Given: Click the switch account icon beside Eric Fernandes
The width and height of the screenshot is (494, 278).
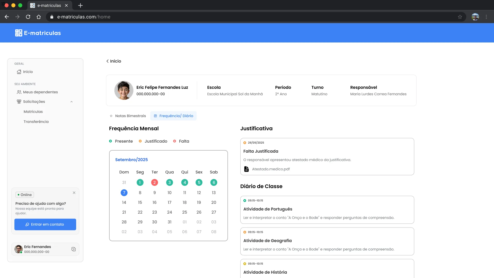Looking at the screenshot, I should tap(74, 249).
